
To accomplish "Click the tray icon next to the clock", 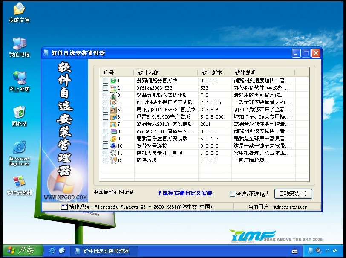I will pos(318,251).
